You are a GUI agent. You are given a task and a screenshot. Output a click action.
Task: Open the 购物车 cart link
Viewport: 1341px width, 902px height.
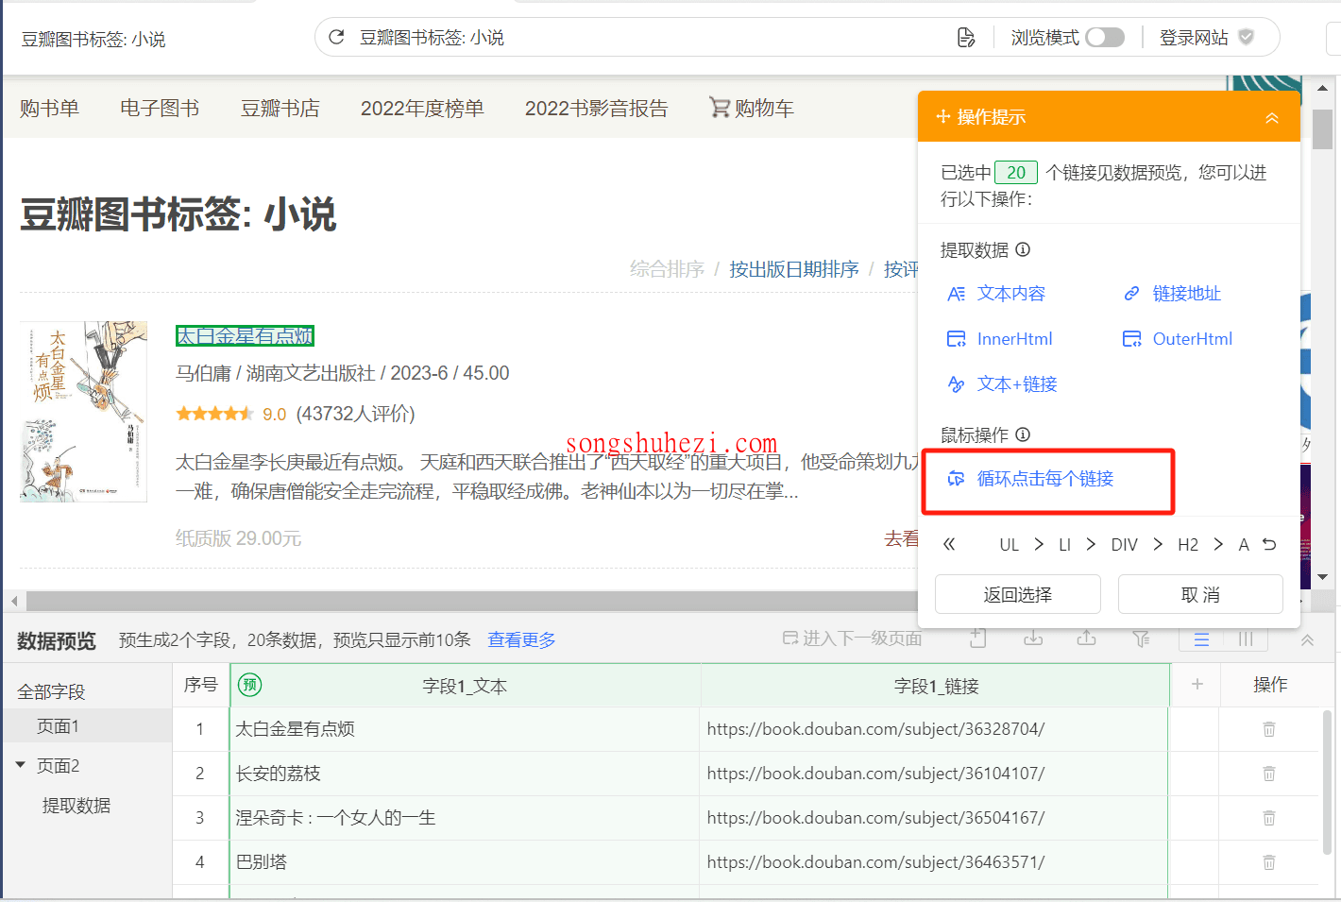coord(752,109)
